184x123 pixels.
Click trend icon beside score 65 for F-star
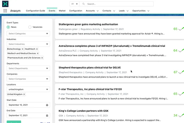(x=181, y=94)
